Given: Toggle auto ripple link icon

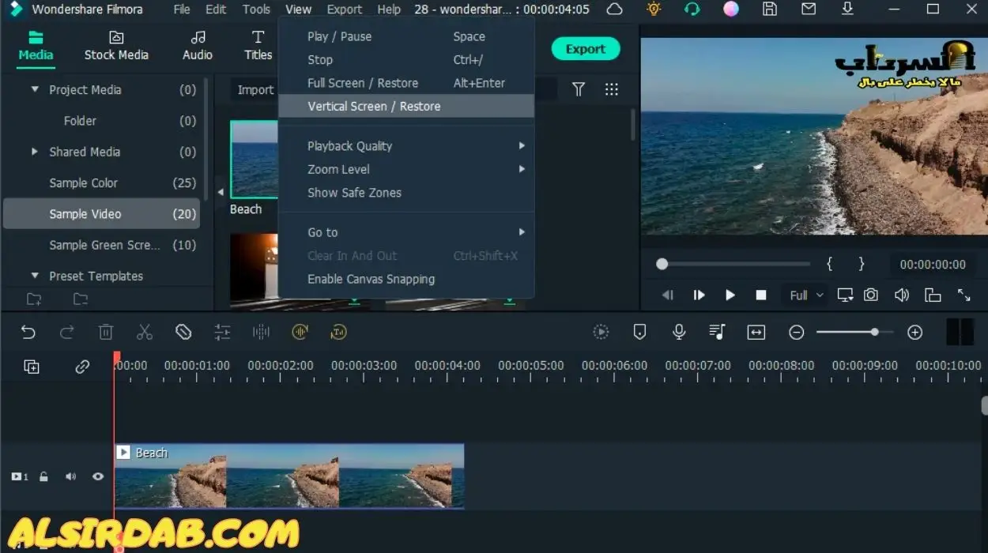Looking at the screenshot, I should coord(82,367).
